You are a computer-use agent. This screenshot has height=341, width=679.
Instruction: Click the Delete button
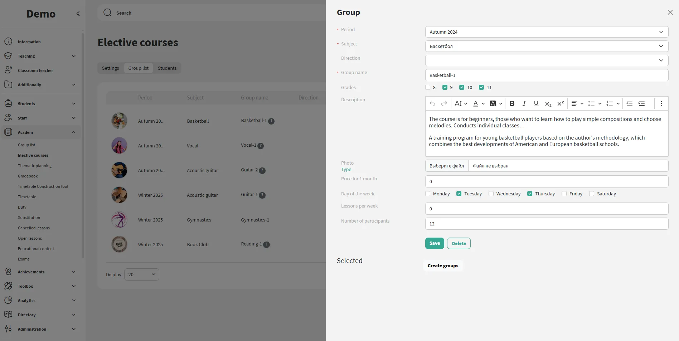[459, 243]
